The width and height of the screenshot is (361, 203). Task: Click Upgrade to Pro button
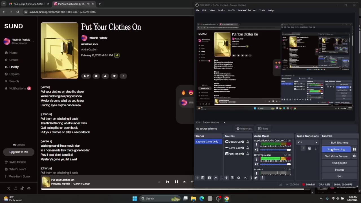tap(19, 152)
